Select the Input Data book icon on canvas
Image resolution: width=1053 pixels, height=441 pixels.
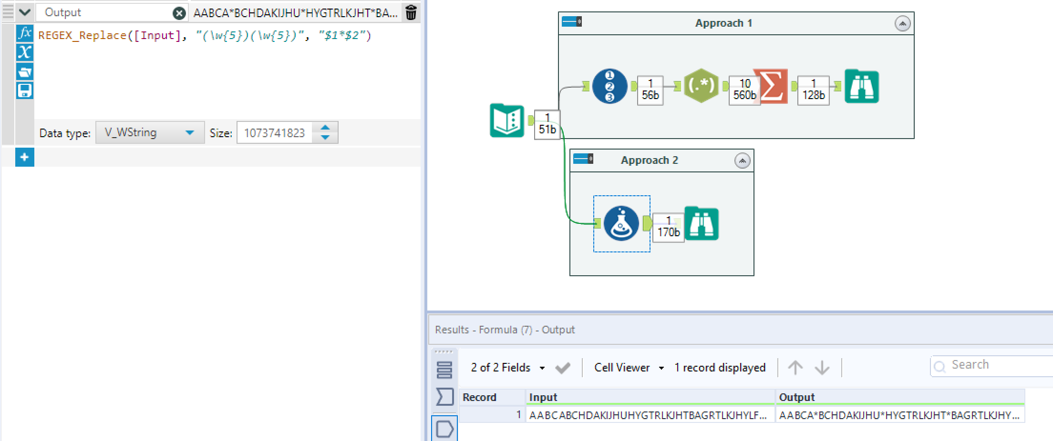pos(507,122)
